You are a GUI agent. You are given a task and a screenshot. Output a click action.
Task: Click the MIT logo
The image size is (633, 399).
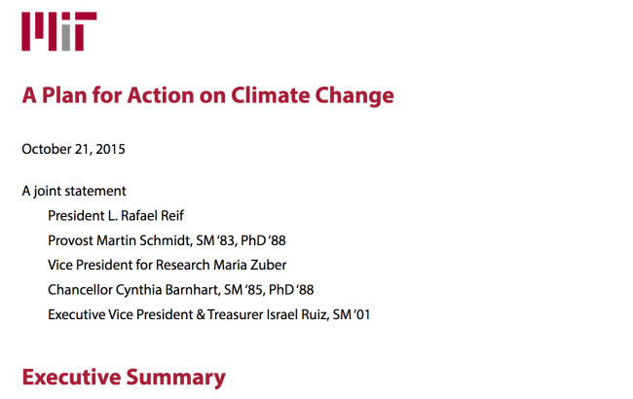coord(59,31)
